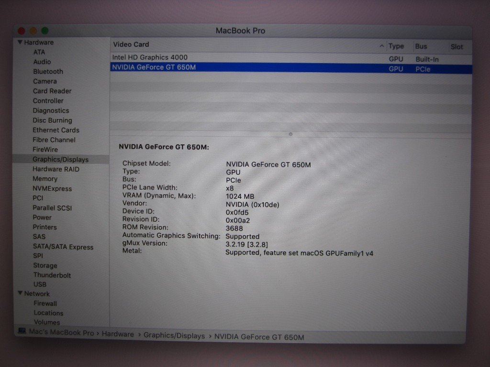Show Diagnostics information
Viewport: 490px width, 367px height.
pyautogui.click(x=51, y=110)
